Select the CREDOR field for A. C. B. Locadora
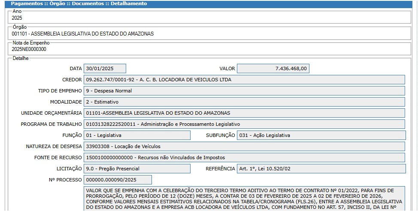Viewport: 418px width, 211px height. (x=244, y=80)
